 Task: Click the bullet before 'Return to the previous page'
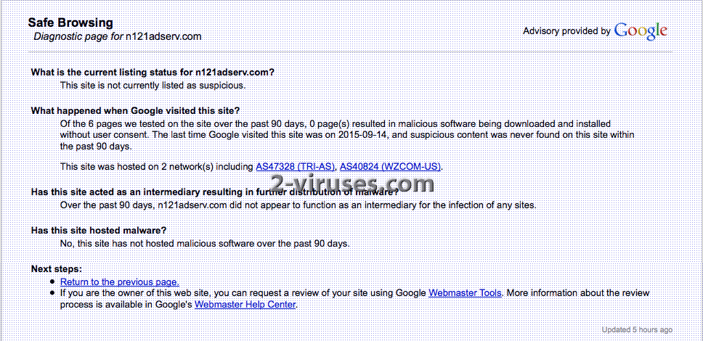click(x=53, y=282)
